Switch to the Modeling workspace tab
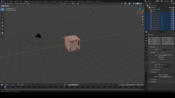The width and height of the screenshot is (175, 98). pyautogui.click(x=32, y=1)
